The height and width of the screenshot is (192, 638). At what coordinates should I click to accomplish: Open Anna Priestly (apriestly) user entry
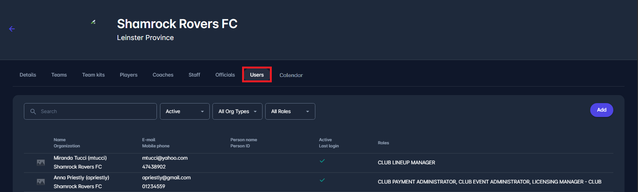click(x=81, y=178)
